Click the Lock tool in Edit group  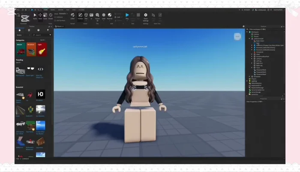click(x=117, y=17)
